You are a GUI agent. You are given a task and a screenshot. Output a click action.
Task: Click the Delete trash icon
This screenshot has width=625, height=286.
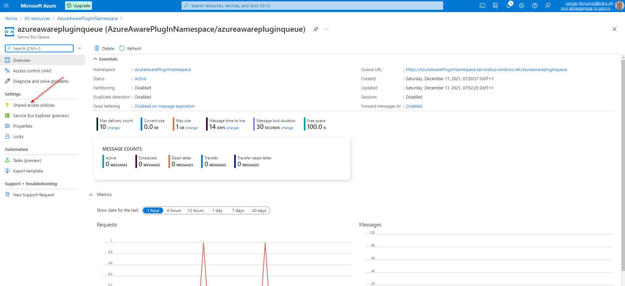97,48
